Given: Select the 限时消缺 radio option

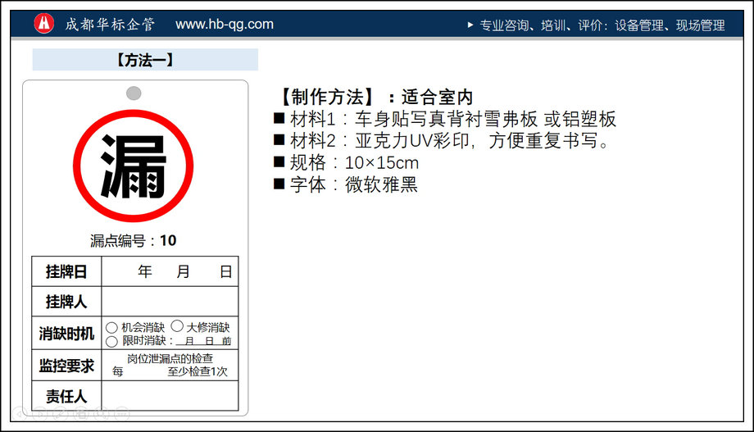Looking at the screenshot, I should point(111,341).
